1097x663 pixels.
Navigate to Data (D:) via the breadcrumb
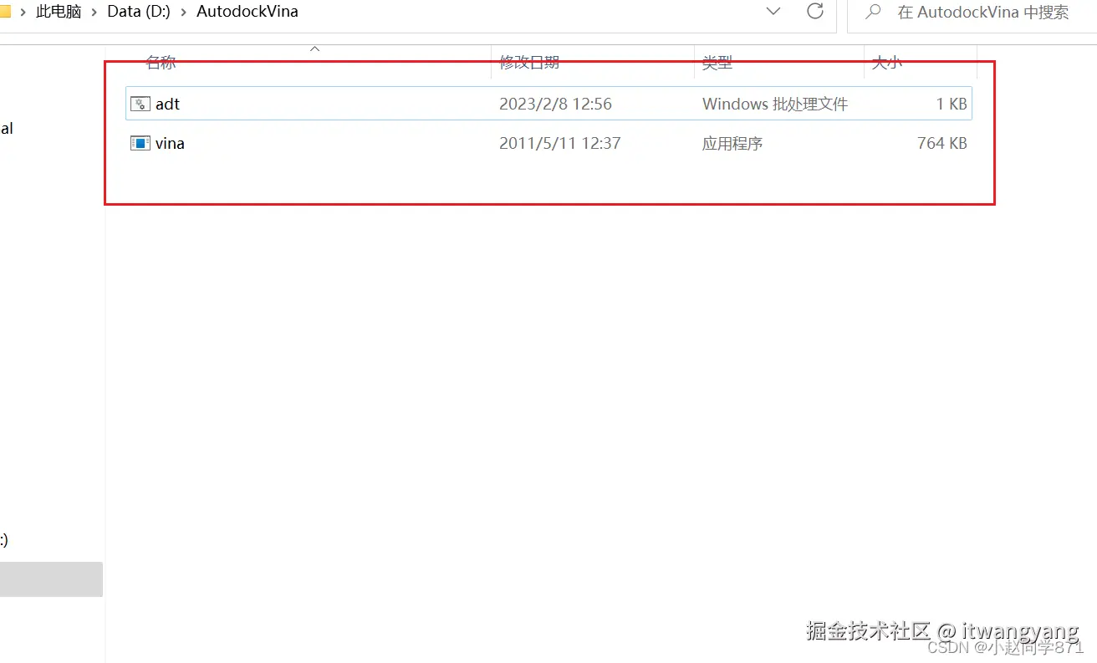coord(139,11)
